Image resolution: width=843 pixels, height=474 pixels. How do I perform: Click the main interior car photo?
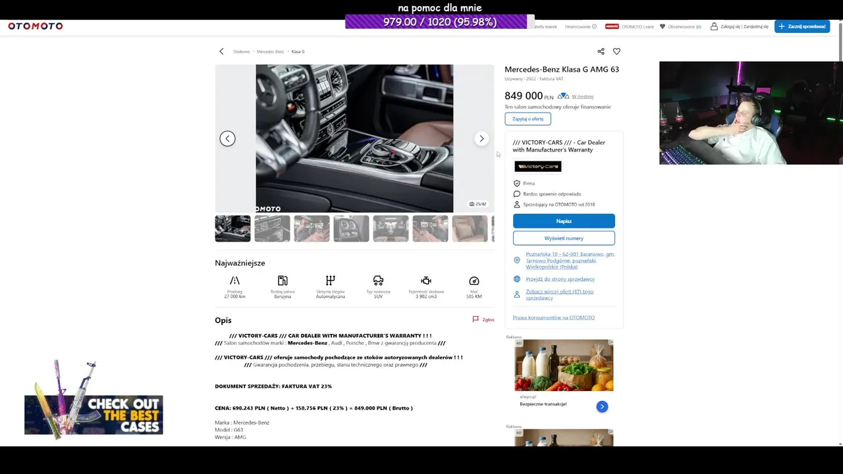354,138
